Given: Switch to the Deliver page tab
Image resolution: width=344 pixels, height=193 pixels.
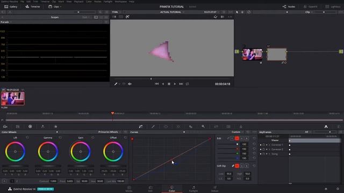Looking at the screenshot, I should pos(214,189).
